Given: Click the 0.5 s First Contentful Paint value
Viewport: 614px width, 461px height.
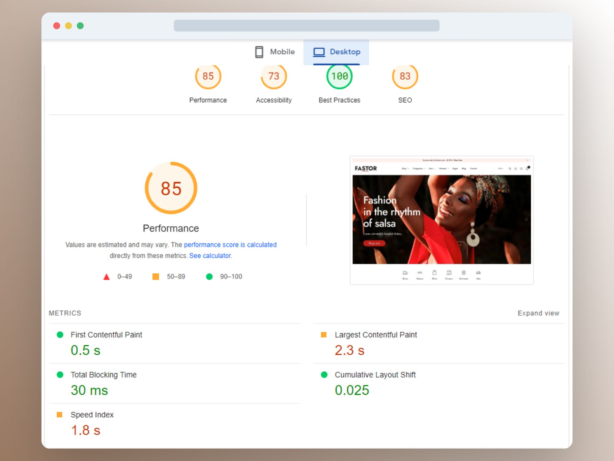Looking at the screenshot, I should pyautogui.click(x=86, y=350).
